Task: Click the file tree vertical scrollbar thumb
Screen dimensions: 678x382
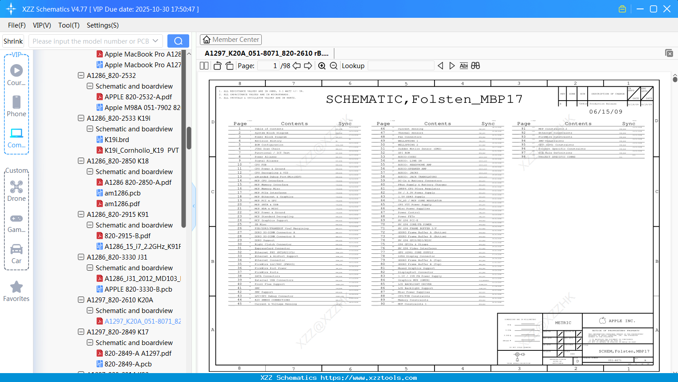Action: [189, 138]
